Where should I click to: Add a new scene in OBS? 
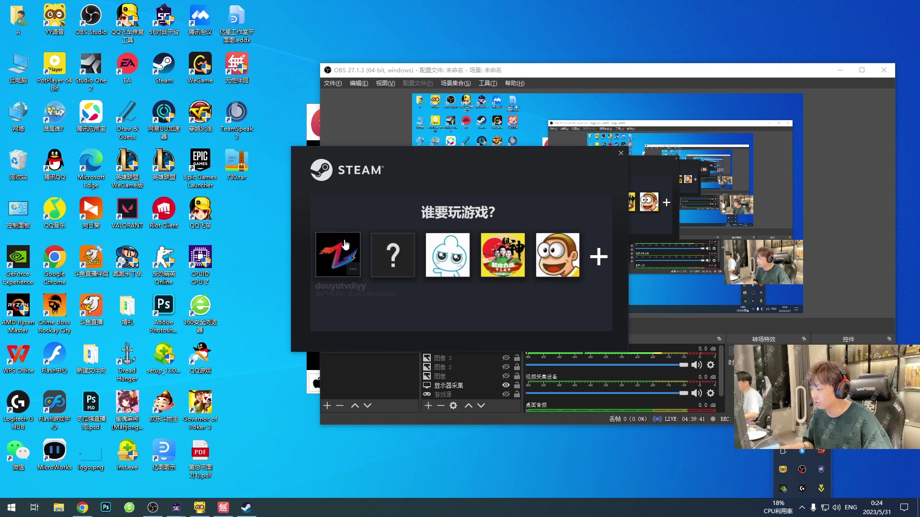click(x=327, y=405)
